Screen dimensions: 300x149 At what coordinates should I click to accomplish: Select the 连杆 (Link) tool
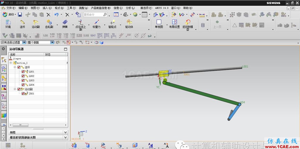coord(22,24)
